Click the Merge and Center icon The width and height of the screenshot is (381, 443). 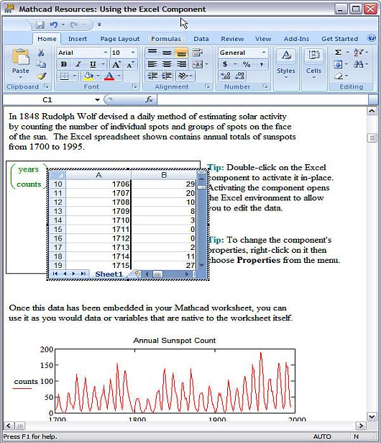pyautogui.click(x=198, y=64)
